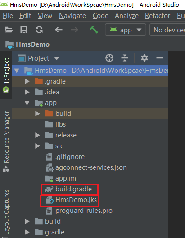
Task: Select proguard-rules.pro file
Action: 90,211
